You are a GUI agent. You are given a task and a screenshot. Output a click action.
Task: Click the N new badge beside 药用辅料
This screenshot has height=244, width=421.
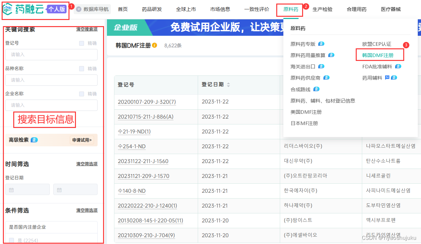(x=387, y=78)
